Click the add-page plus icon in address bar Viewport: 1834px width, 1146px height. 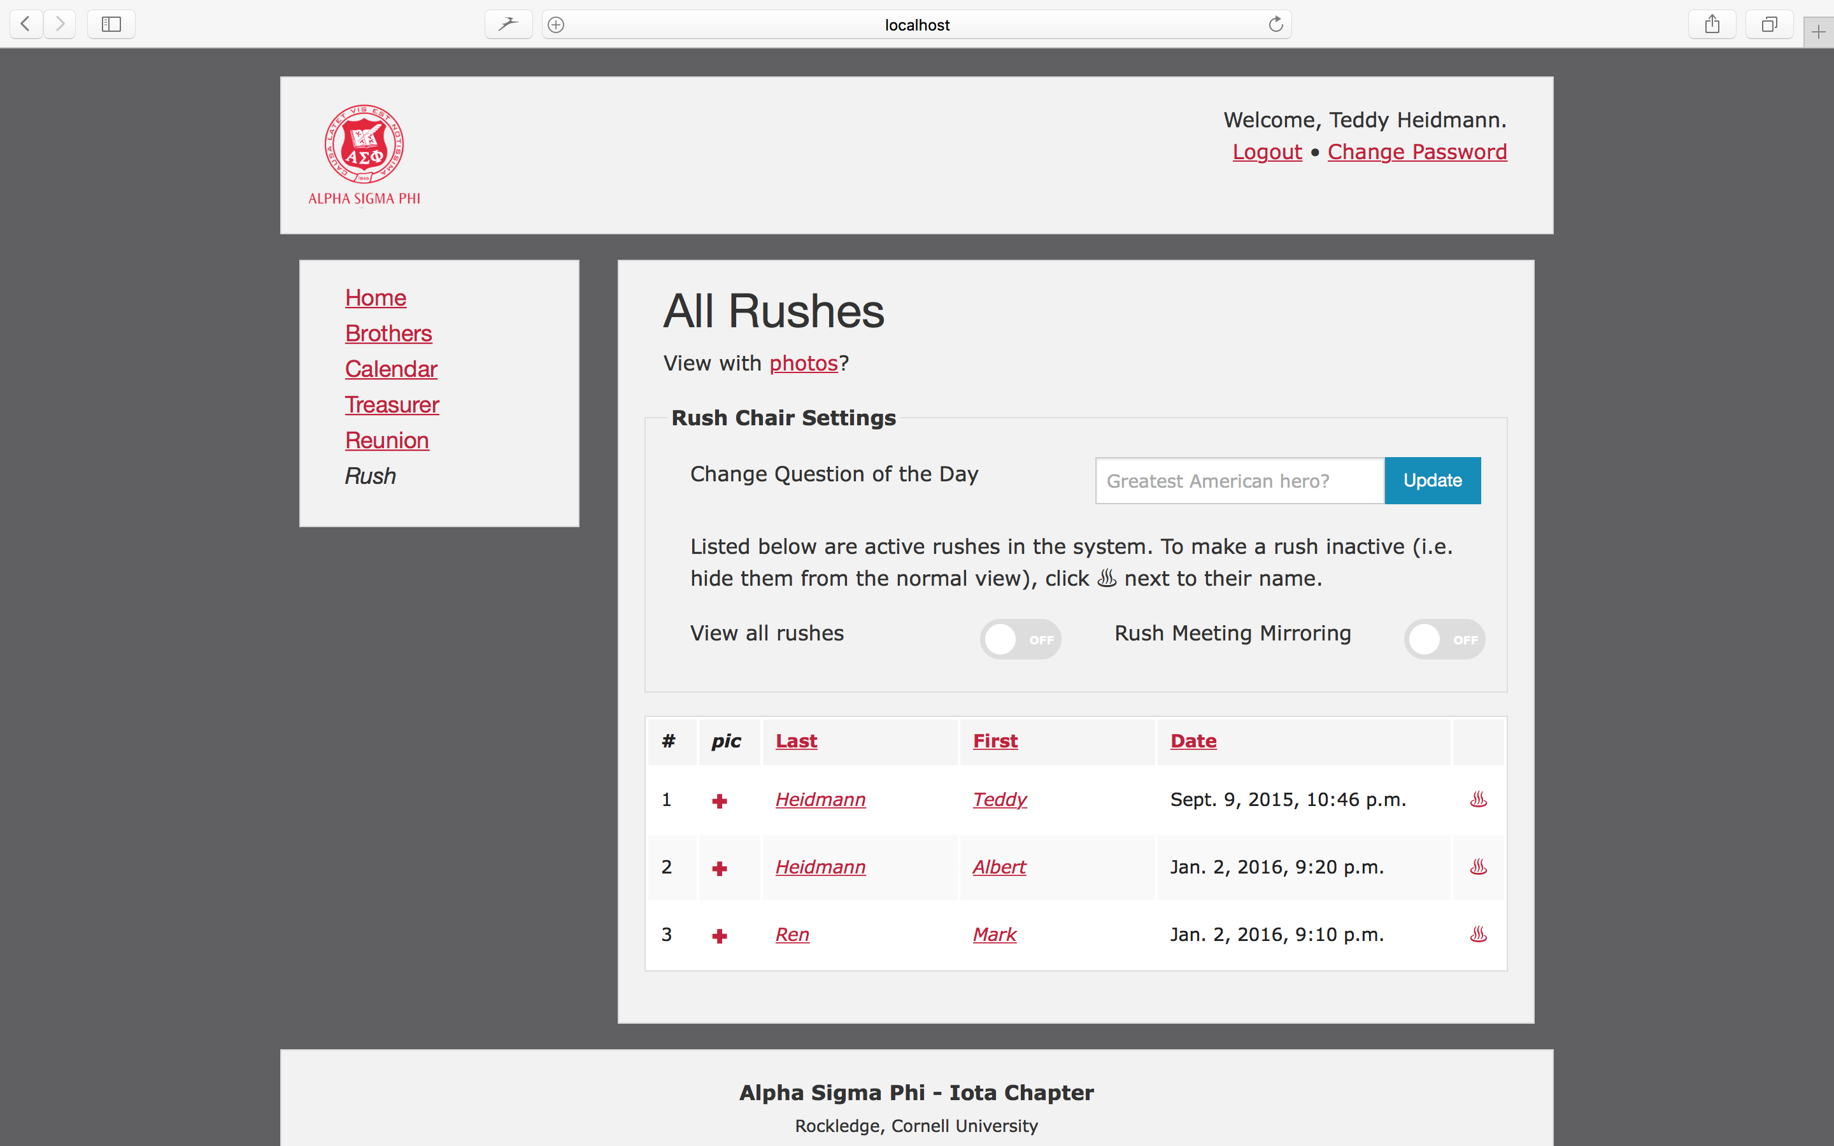(x=555, y=24)
